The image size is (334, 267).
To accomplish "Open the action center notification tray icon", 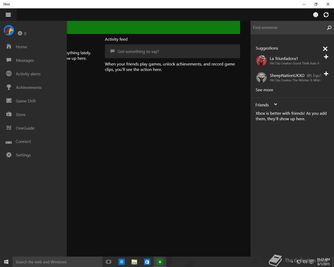I will click(x=311, y=262).
